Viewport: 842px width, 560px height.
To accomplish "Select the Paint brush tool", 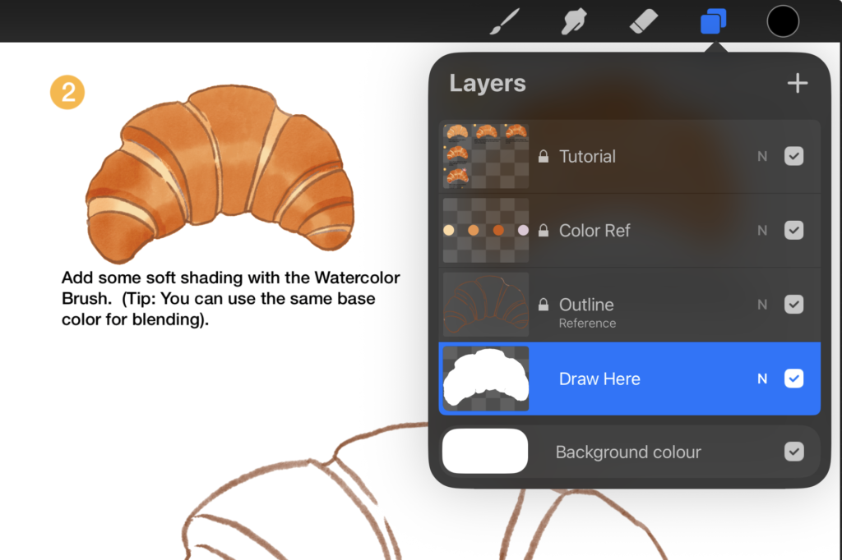I will tap(504, 21).
